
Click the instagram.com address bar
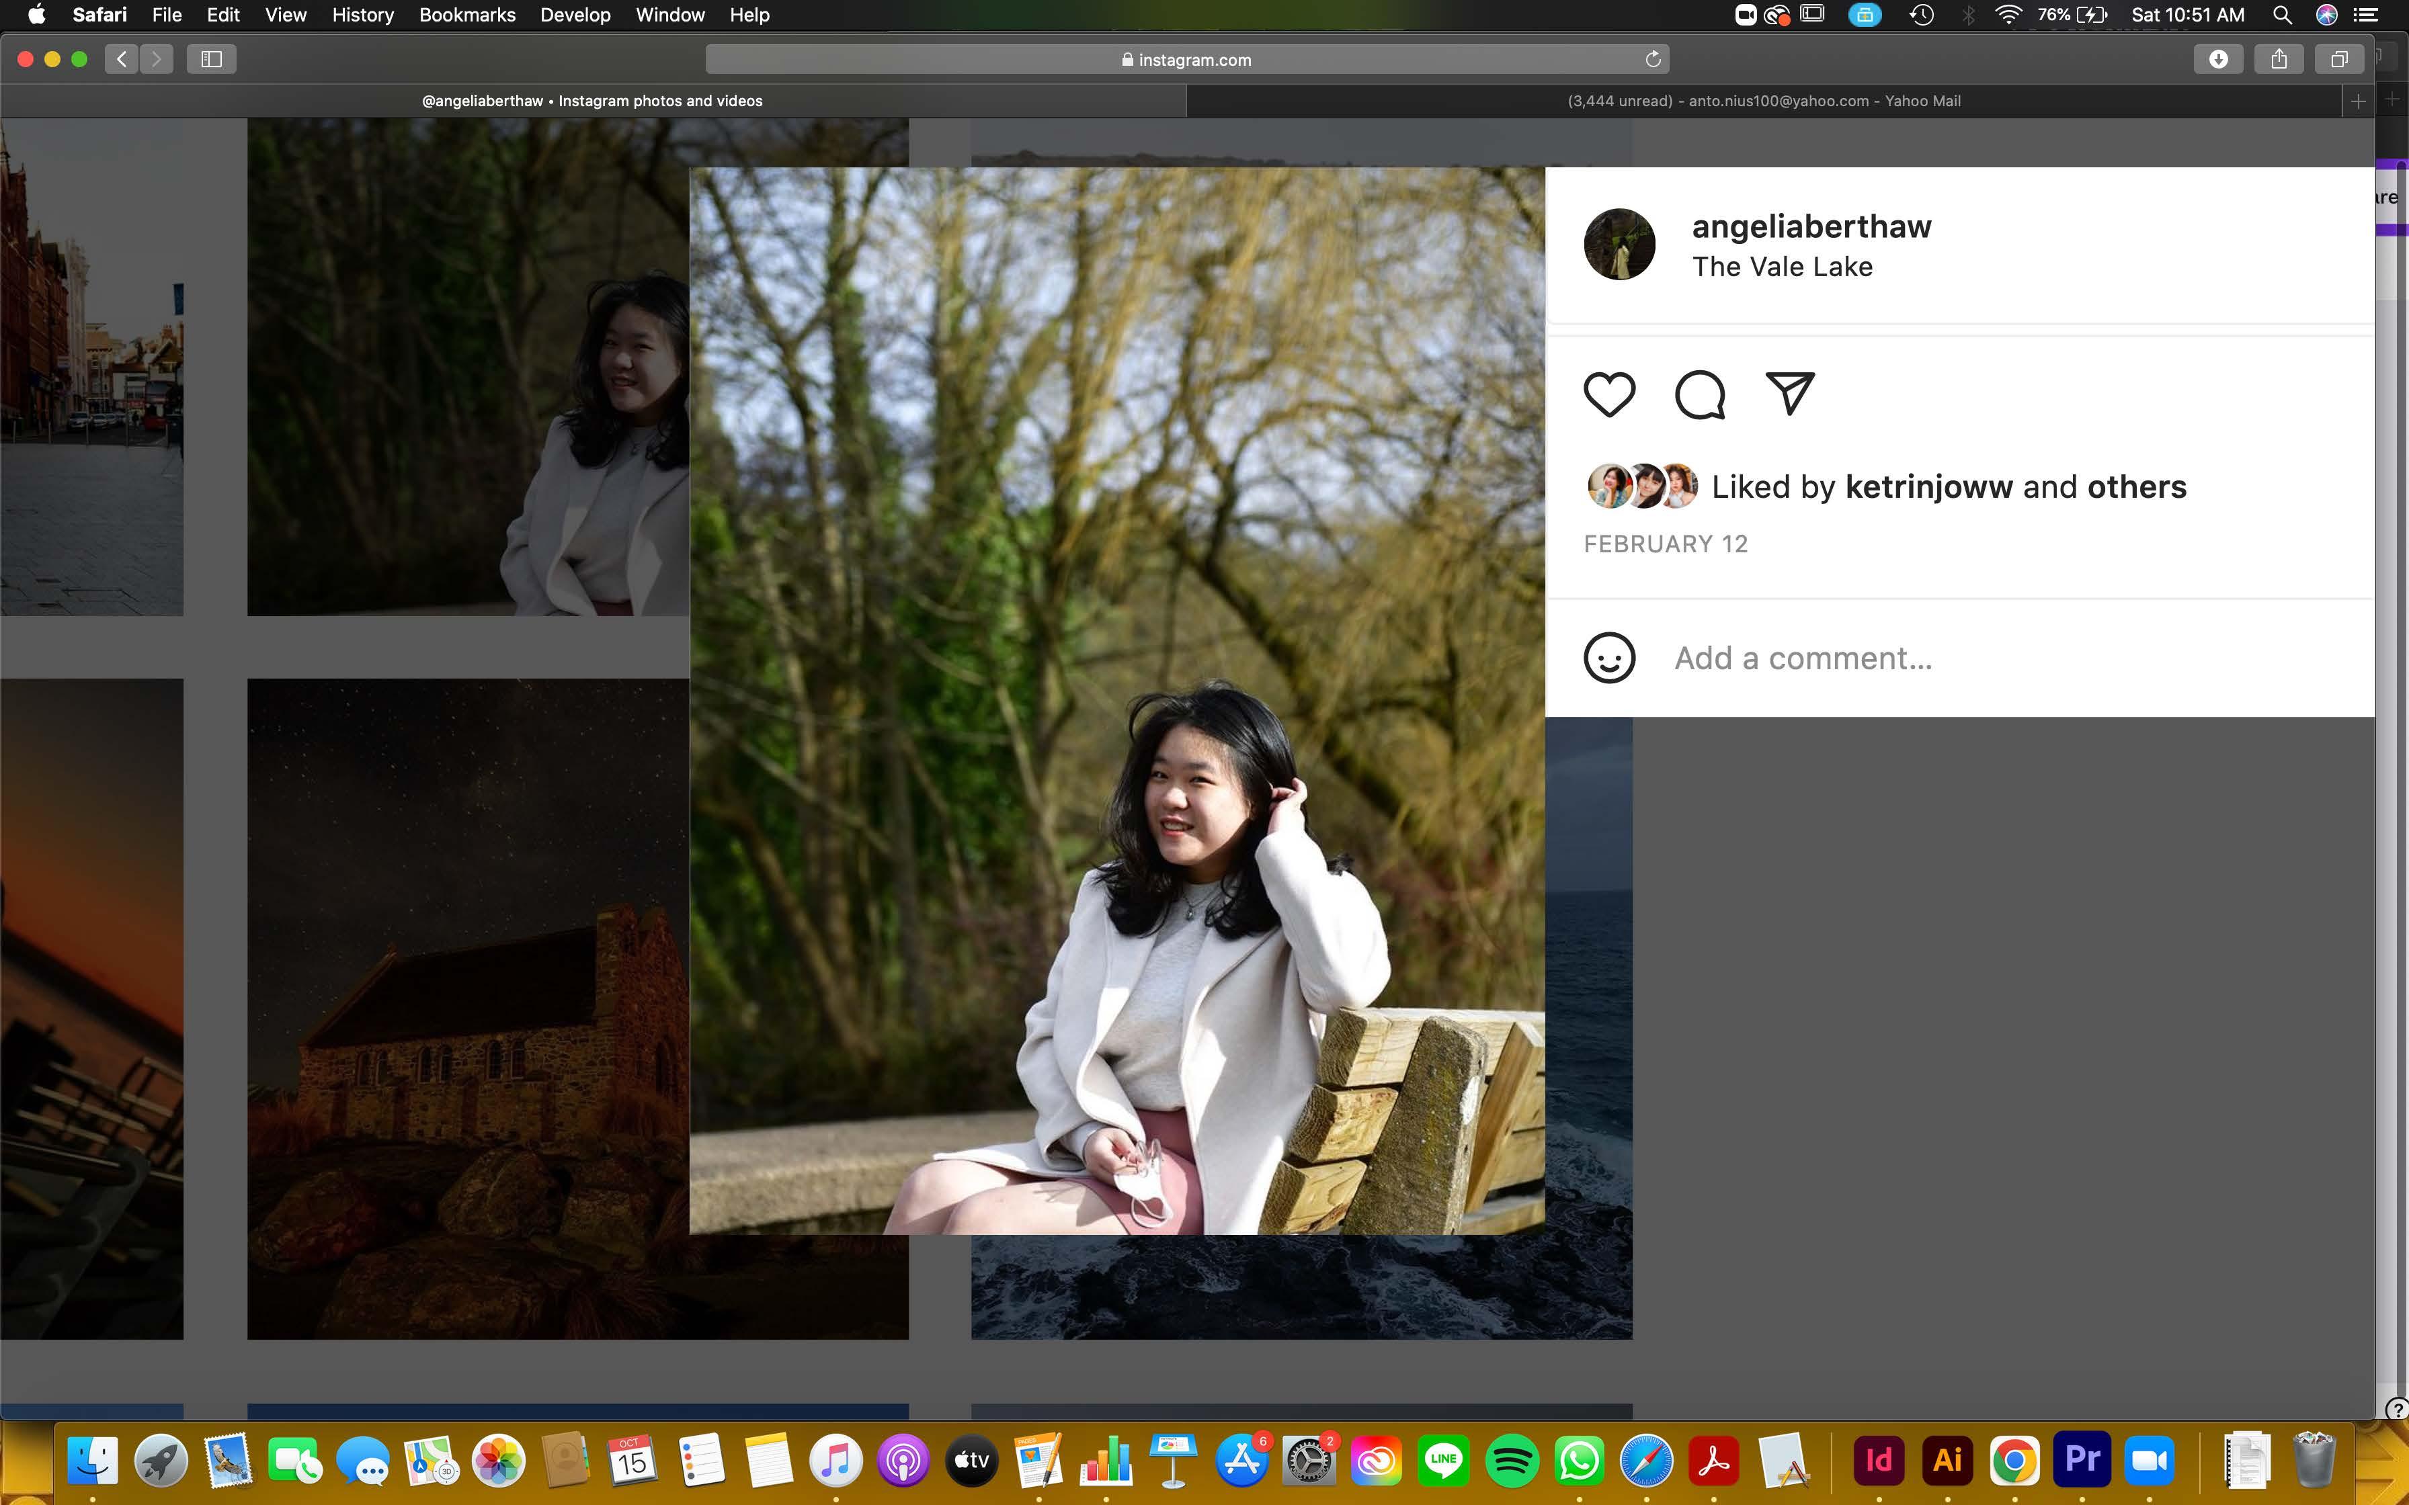1186,60
